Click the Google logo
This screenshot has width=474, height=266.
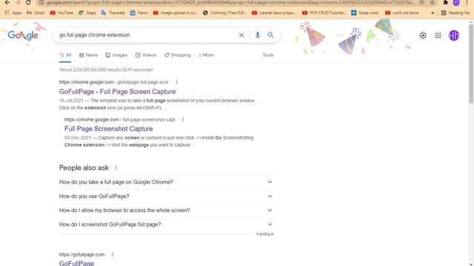point(23,35)
